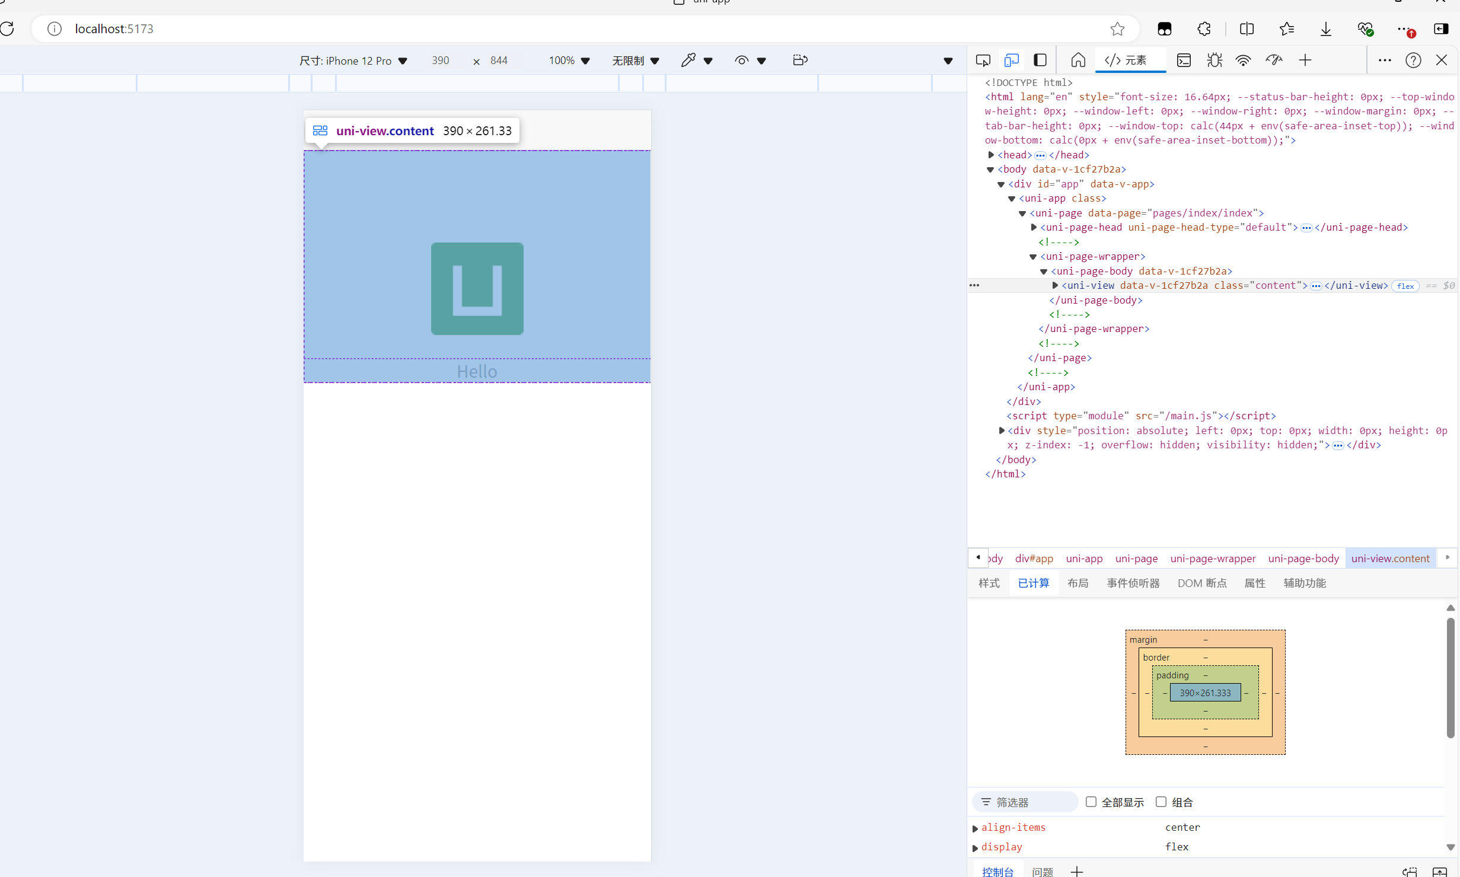This screenshot has width=1460, height=877.
Task: Select uni-page-wrapper in breadcrumb trail
Action: point(1213,559)
